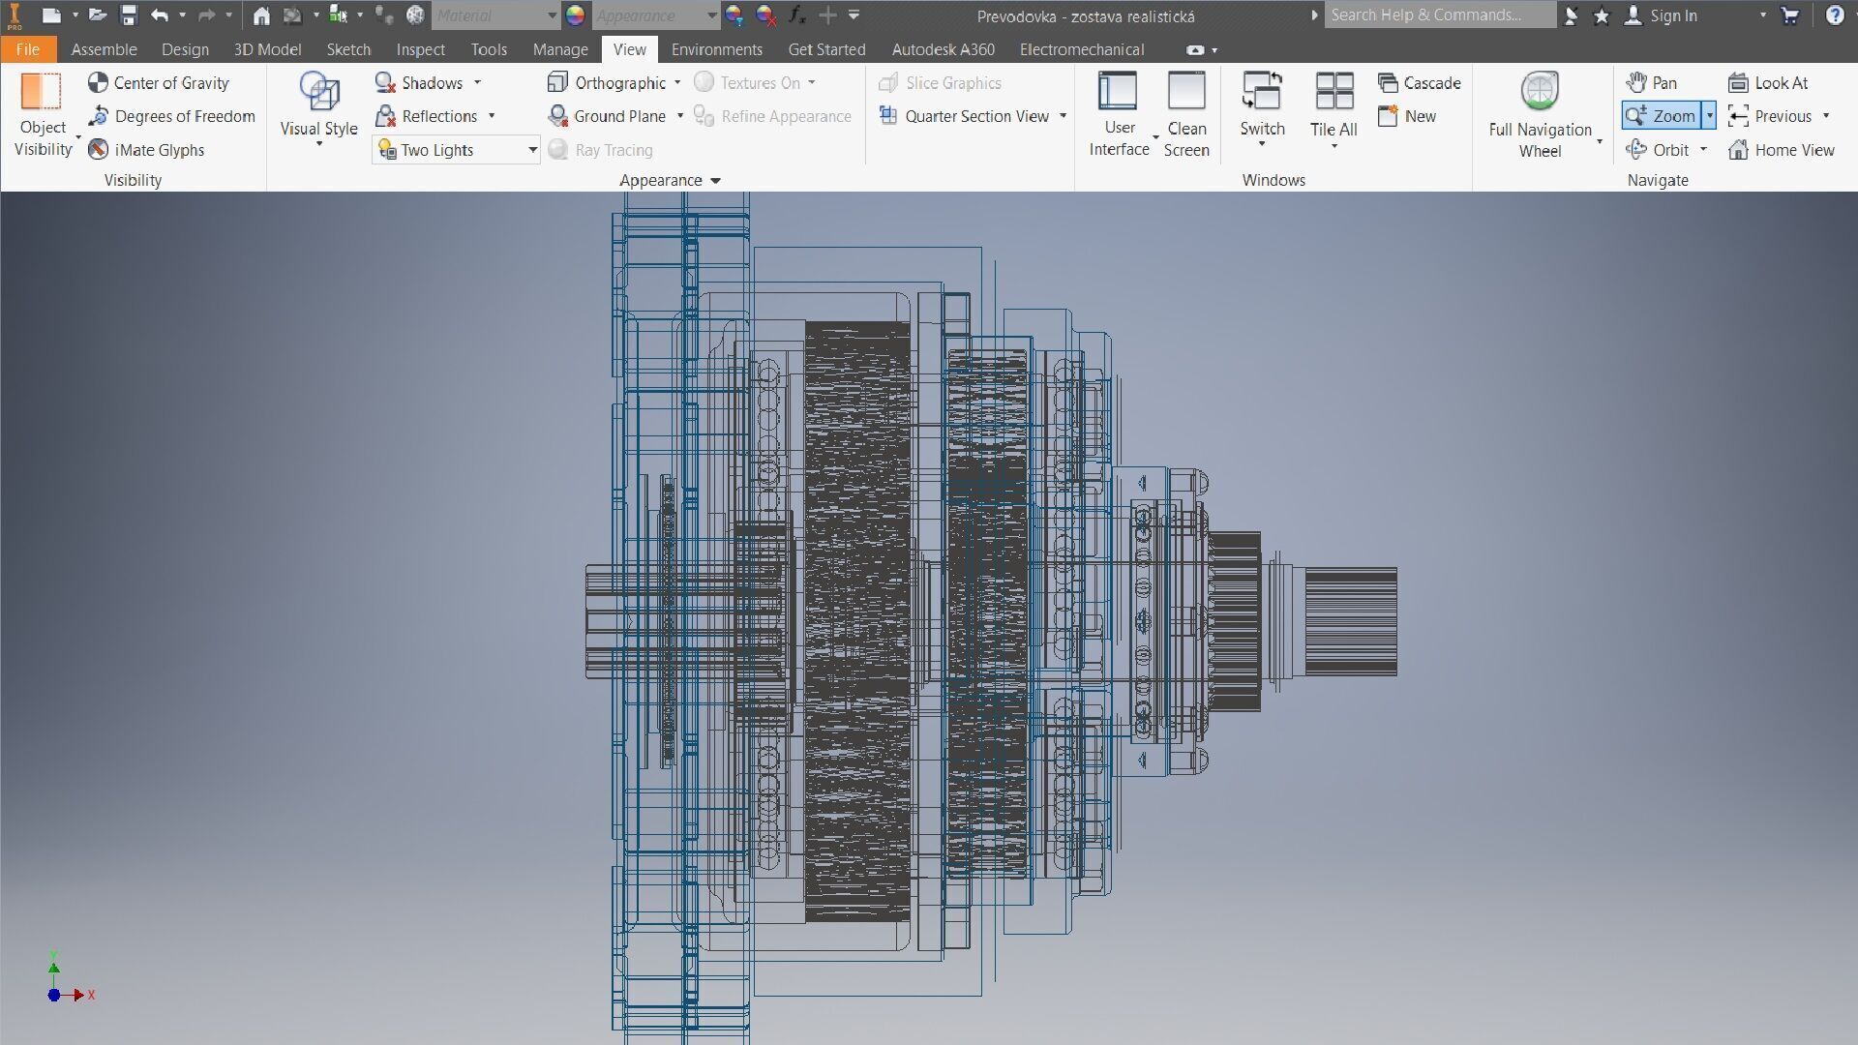
Task: Click the appearance color wheel swatch
Action: point(576,15)
